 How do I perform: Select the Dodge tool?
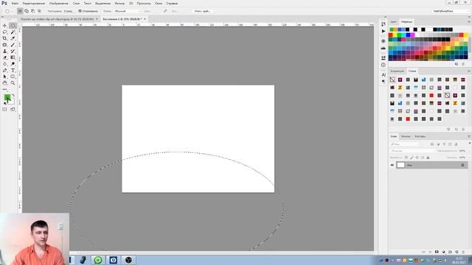(x=13, y=64)
